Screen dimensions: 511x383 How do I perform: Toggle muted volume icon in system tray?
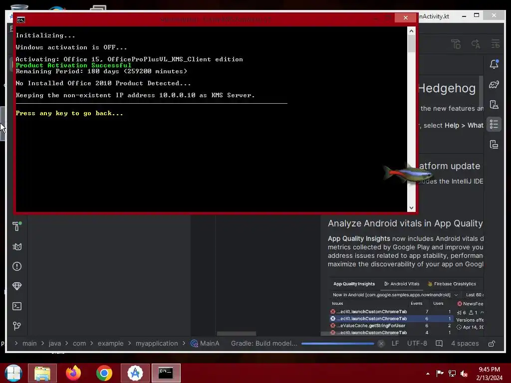click(464, 374)
